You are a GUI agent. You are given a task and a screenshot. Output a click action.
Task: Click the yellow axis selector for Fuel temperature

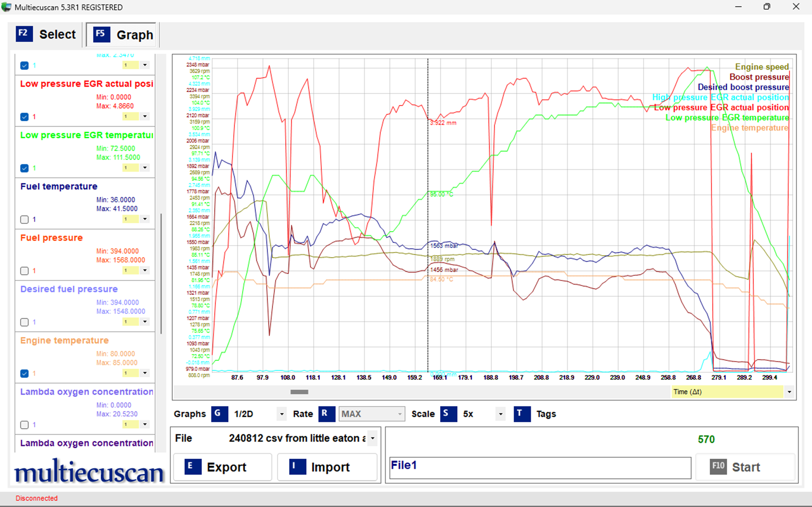point(131,219)
